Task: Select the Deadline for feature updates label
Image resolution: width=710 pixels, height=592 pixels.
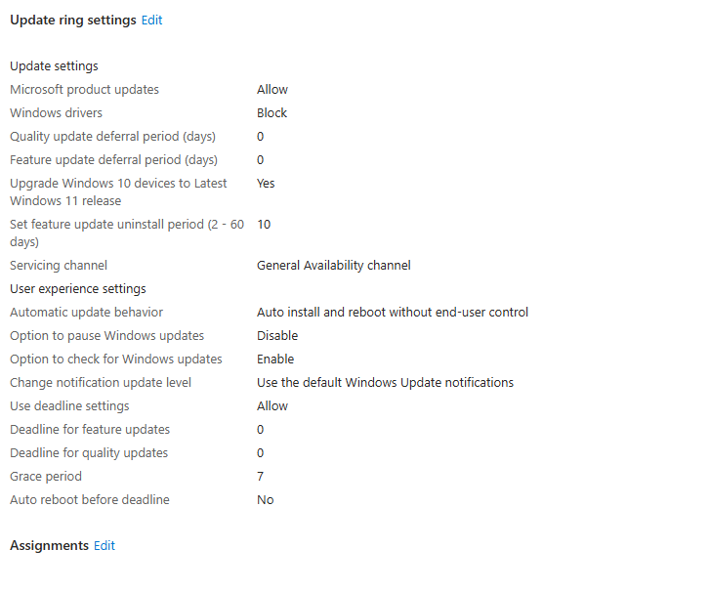Action: click(90, 430)
